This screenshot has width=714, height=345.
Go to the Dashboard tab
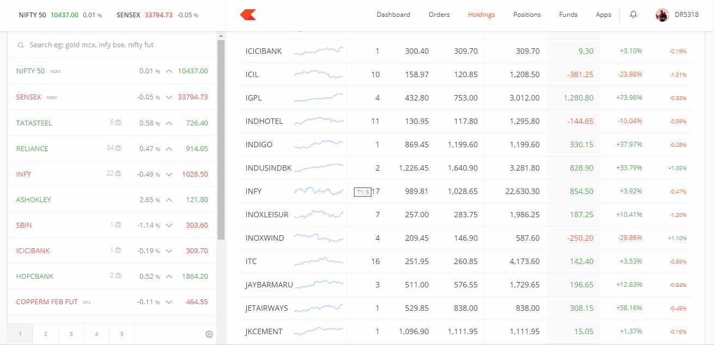pyautogui.click(x=393, y=15)
